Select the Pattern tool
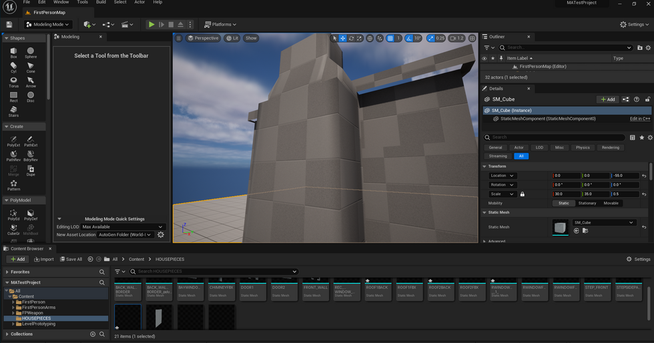Image resolution: width=654 pixels, height=343 pixels. [x=13, y=184]
